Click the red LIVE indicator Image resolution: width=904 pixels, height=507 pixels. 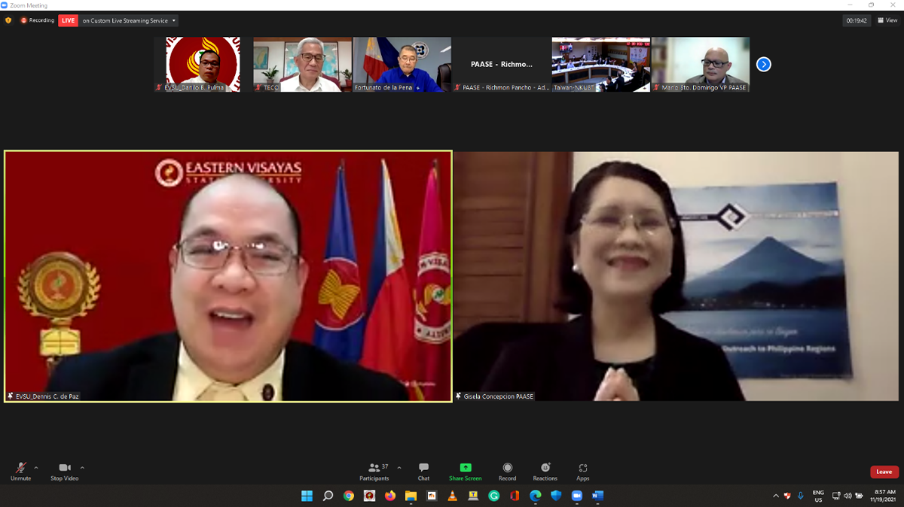click(x=68, y=20)
